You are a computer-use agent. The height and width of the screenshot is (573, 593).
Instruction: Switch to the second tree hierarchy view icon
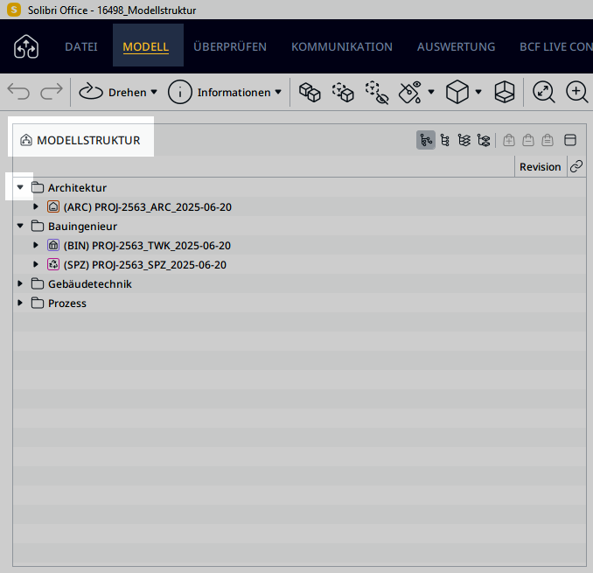(445, 140)
